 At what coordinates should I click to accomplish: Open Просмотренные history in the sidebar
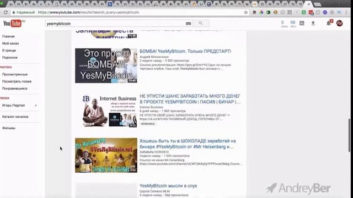15,74
